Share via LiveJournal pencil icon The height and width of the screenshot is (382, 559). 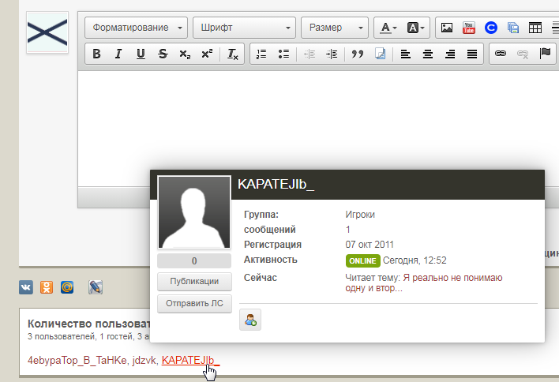(96, 287)
